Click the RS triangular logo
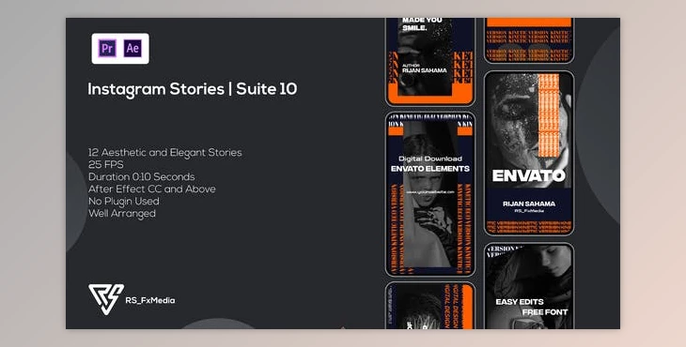686x347 pixels. click(106, 299)
